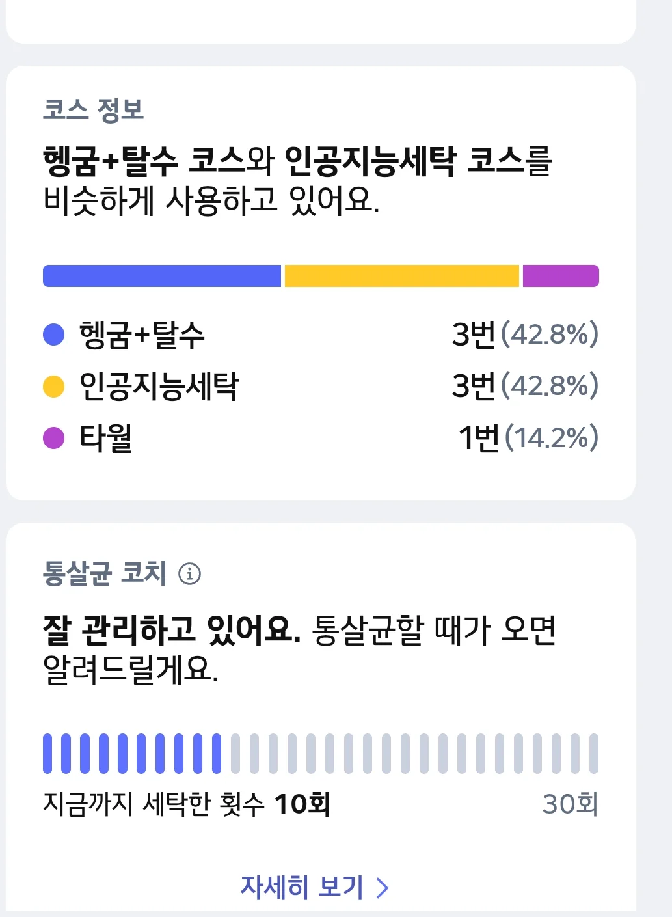Screen dimensions: 672x917
Task: Tap the 인공지능세탁 course row label
Action: pos(159,386)
